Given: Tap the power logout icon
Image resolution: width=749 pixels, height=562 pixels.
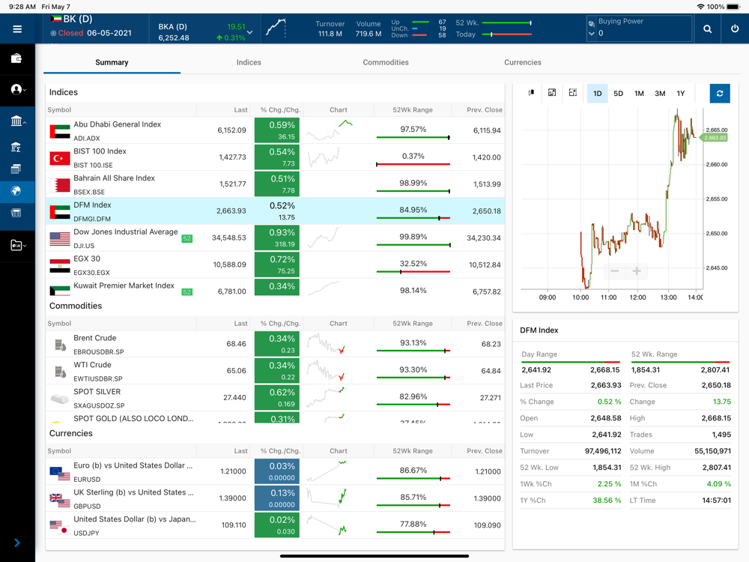Looking at the screenshot, I should (735, 28).
